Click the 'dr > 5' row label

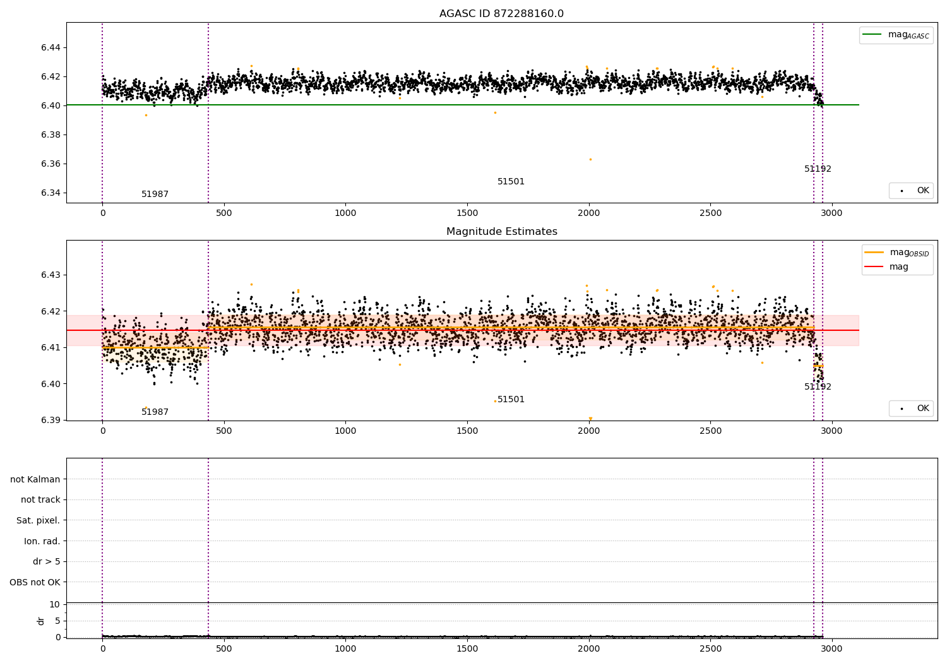pyautogui.click(x=47, y=562)
